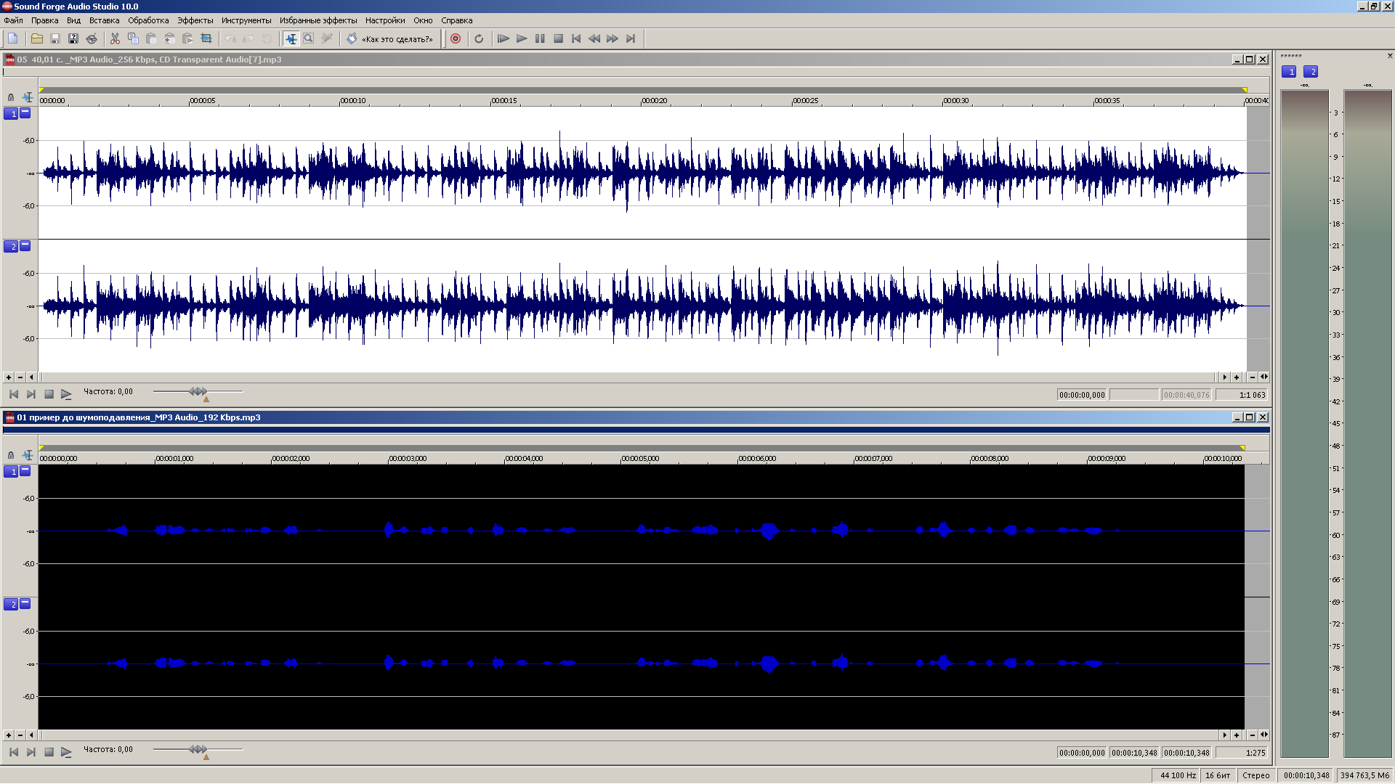
Task: Collapse channel 2 in the bottom audio window
Action: (25, 603)
